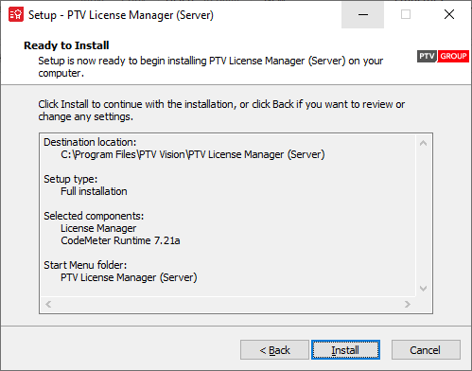Click the disabled maximize button
Screen dimensions: 472x371
(406, 14)
